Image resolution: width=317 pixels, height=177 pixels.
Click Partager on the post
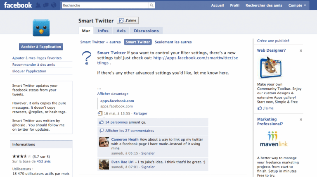(x=140, y=113)
